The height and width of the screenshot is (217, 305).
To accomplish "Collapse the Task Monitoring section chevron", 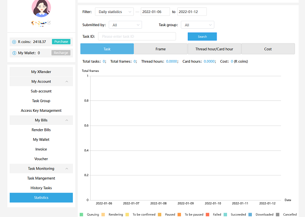I will point(67,169).
